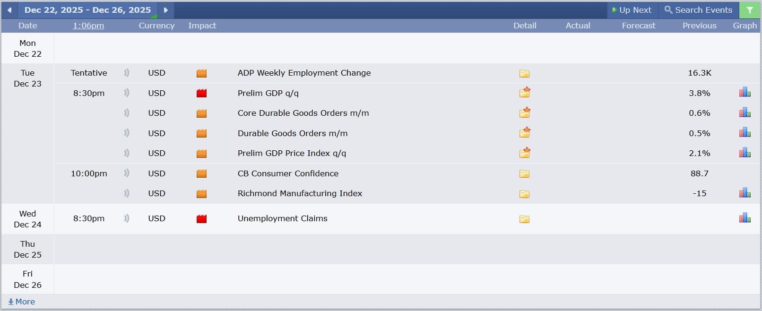Show graph for Richmond Manufacturing Index
The image size is (762, 311).
click(x=745, y=193)
